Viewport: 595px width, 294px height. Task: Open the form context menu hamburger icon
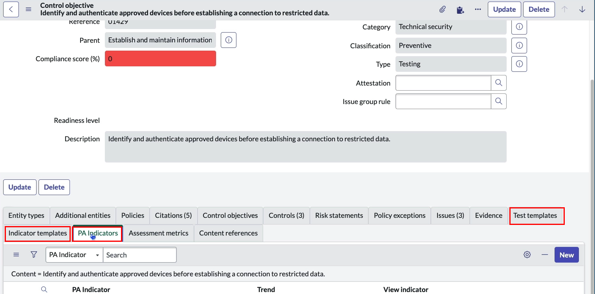point(29,9)
